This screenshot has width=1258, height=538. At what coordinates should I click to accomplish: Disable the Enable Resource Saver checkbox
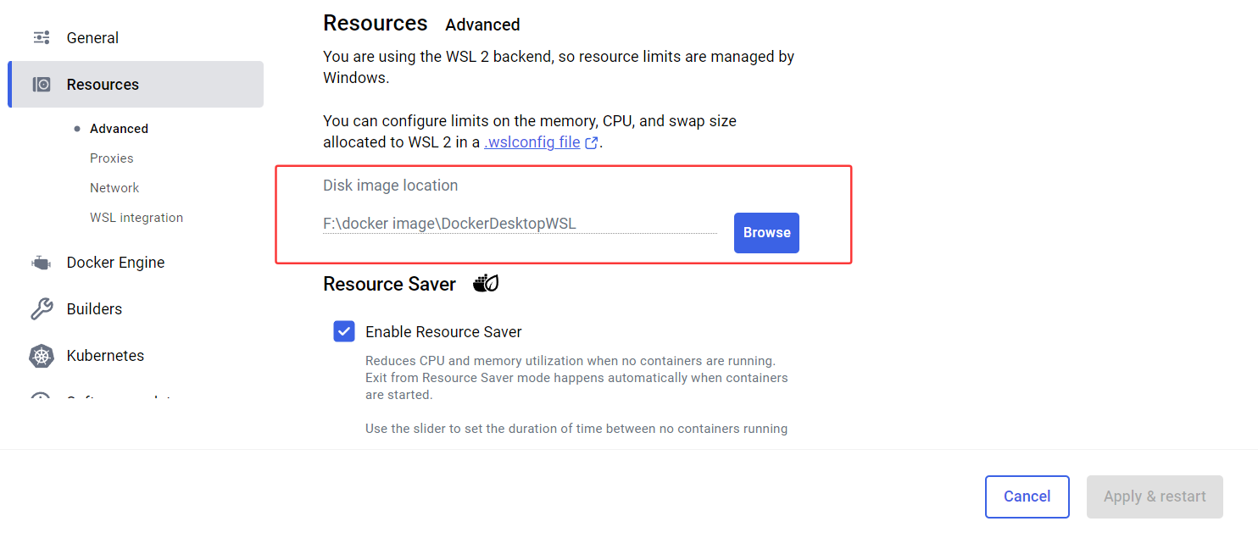[344, 331]
